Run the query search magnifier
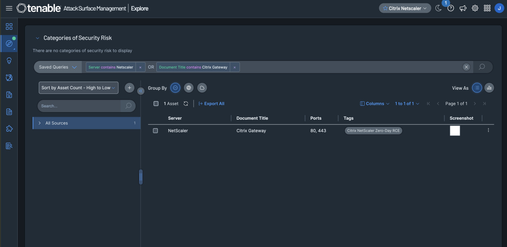This screenshot has width=507, height=247. pos(482,67)
